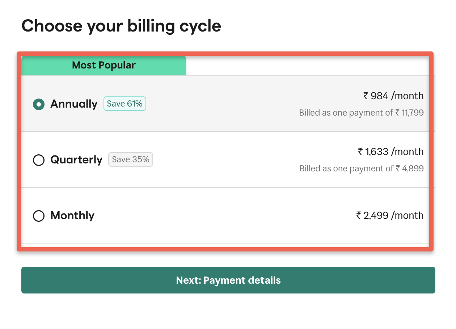
Task: Click the ₹ 2,499 /month price
Action: pyautogui.click(x=390, y=215)
